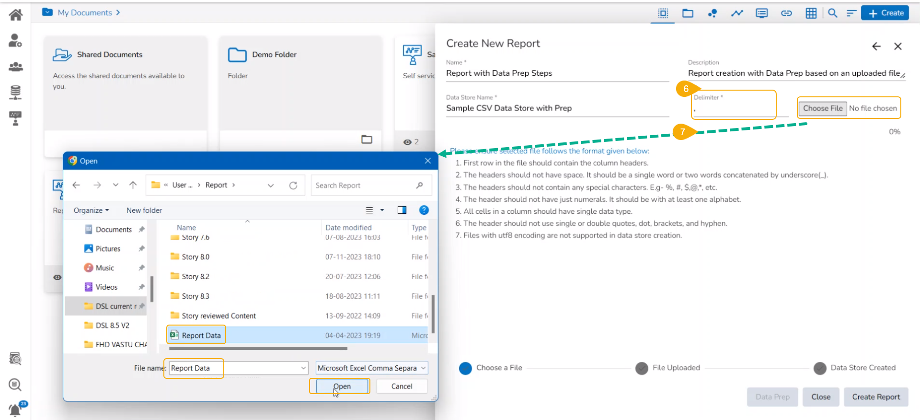This screenshot has width=920, height=420.
Task: Open the table grid icon in the top toolbar
Action: pyautogui.click(x=811, y=13)
